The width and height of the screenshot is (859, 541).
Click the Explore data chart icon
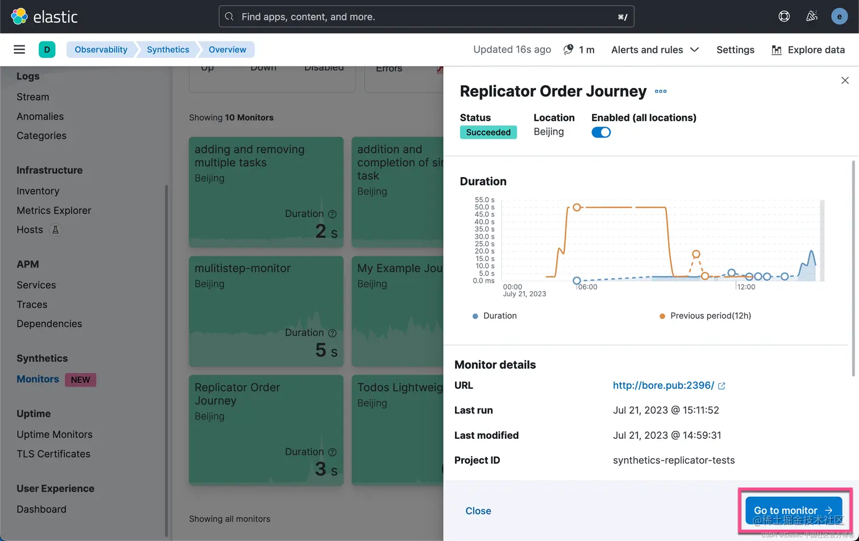click(x=777, y=50)
